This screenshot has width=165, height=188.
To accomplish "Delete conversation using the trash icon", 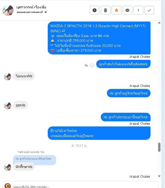I will point(105,10).
